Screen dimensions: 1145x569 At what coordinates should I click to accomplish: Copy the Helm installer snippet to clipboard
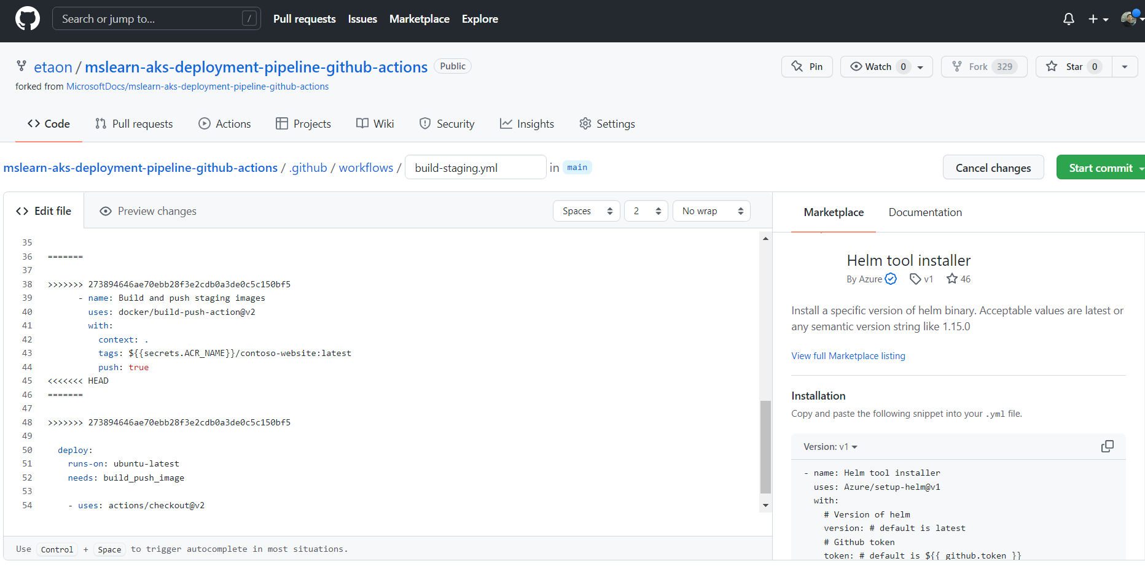pos(1108,446)
